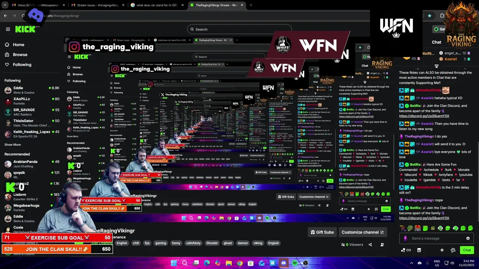Open the emoji picker in chat input
This screenshot has width=479, height=269.
(x=468, y=238)
